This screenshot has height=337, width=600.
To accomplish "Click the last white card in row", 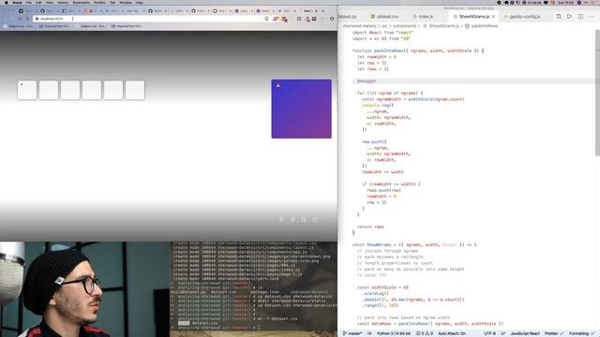I will (x=135, y=90).
